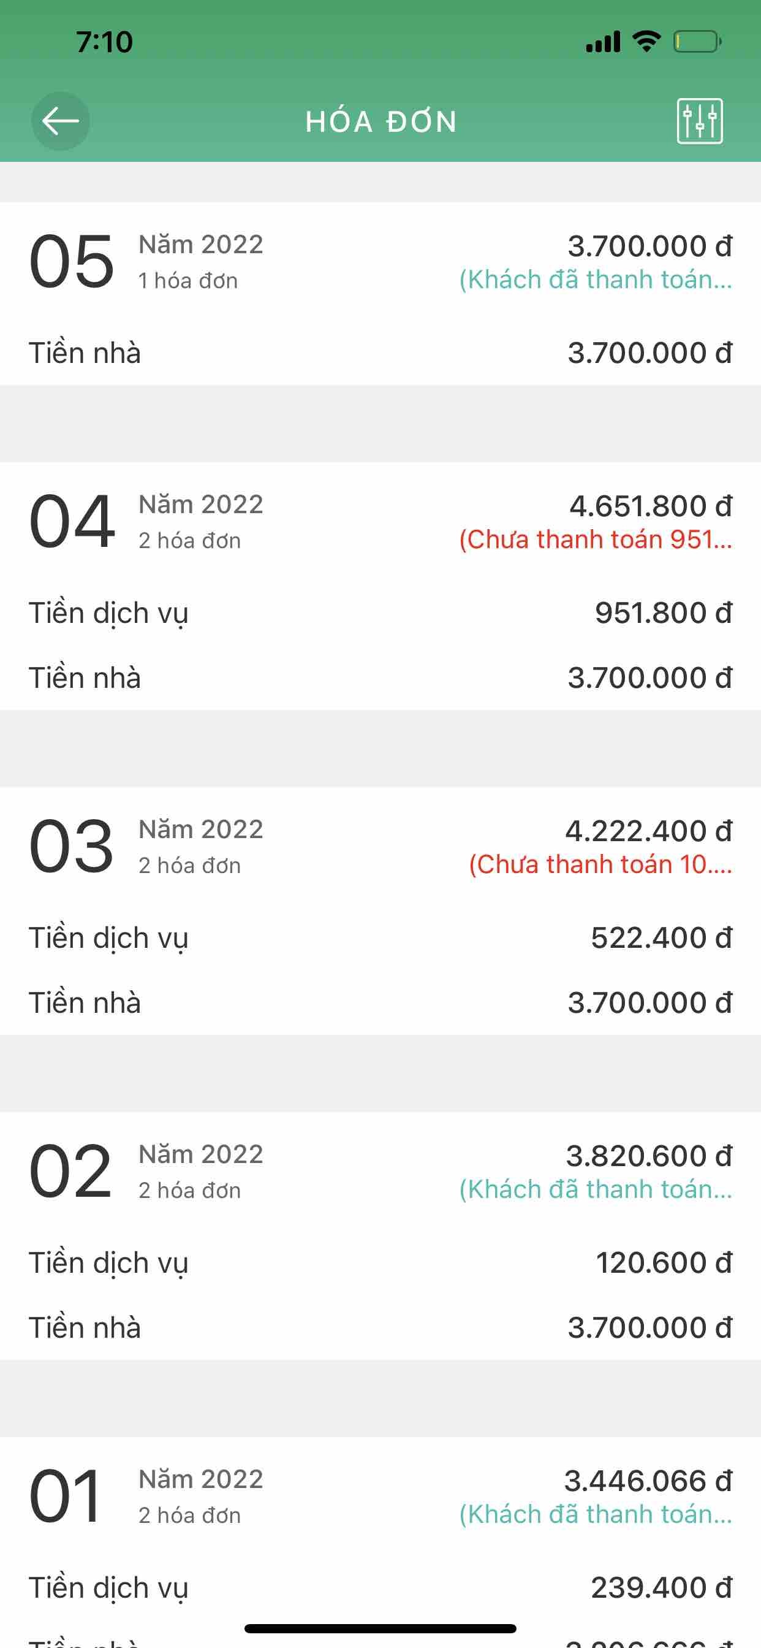The width and height of the screenshot is (761, 1648).
Task: Tap the paid status under 3.446.066 đ
Action: coord(596,1515)
